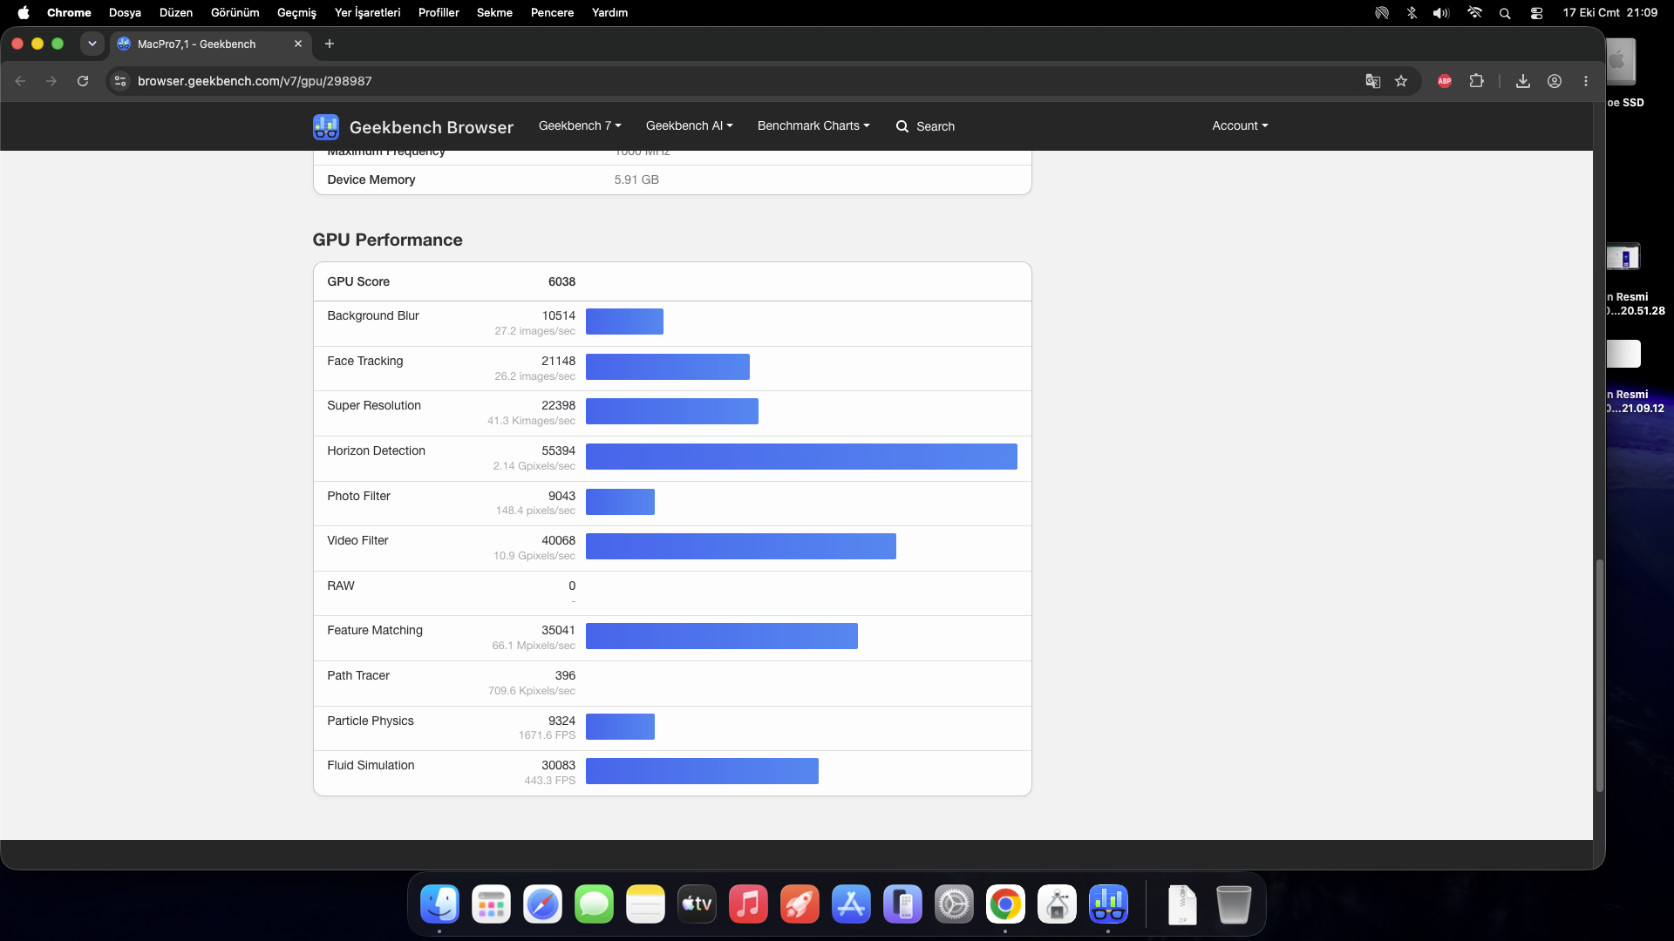Open the Google Translate icon in address bar
The image size is (1674, 941).
pyautogui.click(x=1373, y=81)
